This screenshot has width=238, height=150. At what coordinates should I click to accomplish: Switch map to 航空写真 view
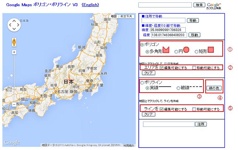coord(126,16)
